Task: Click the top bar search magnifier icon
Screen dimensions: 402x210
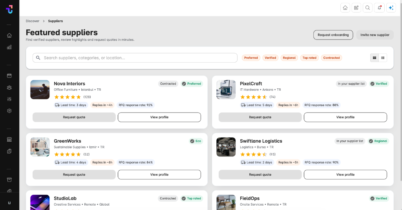Action: pyautogui.click(x=367, y=8)
